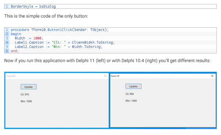Click Update button in left Form10 window
The width and height of the screenshot is (221, 135).
tap(28, 87)
